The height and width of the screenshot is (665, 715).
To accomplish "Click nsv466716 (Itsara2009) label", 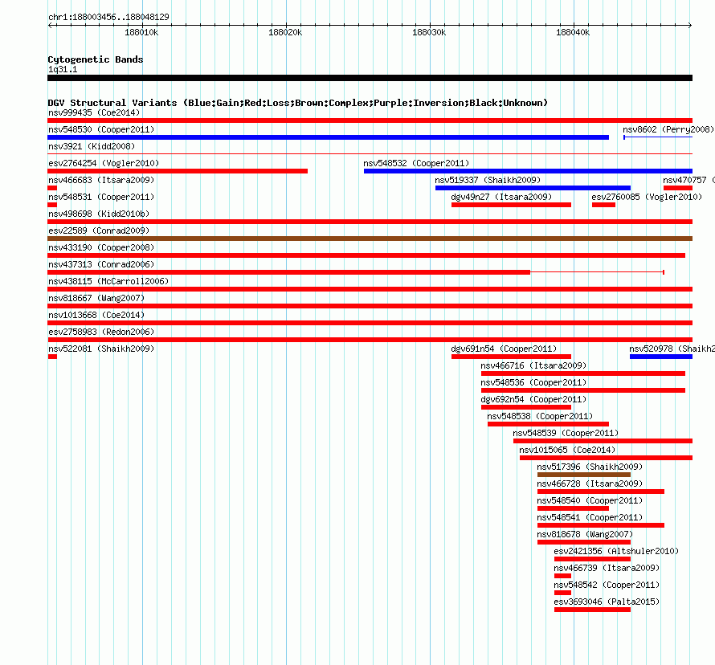I will 533,365.
